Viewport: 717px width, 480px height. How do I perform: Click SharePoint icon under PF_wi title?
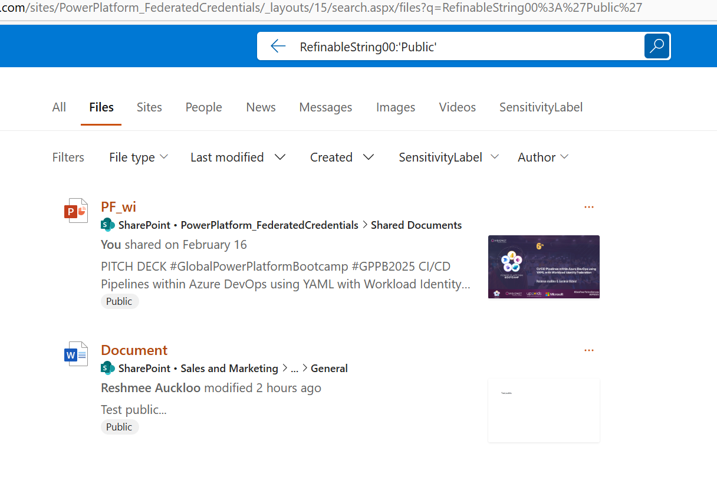tap(108, 225)
